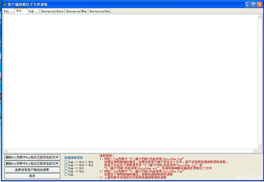Select the Pak -> Wil -> Wzl read order
Screen dimensions: 264x182
(66, 162)
